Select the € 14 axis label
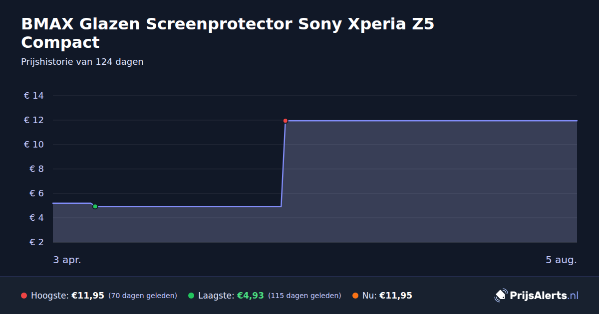This screenshot has width=599, height=314. click(34, 96)
